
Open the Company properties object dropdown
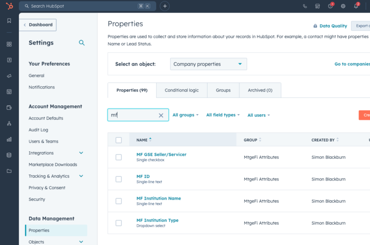tap(208, 64)
